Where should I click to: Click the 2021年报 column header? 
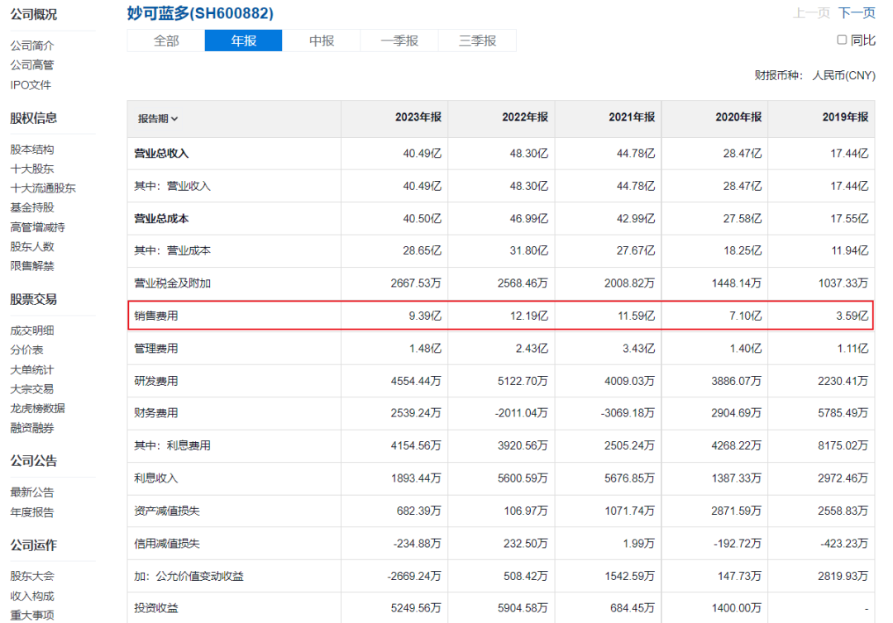pos(632,117)
